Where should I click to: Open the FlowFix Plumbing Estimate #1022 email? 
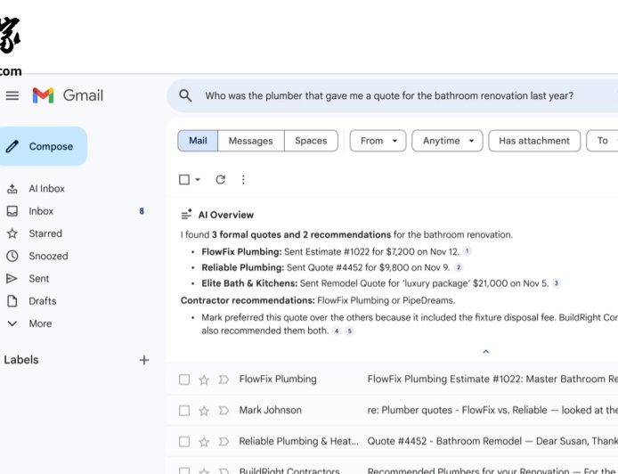[x=393, y=379]
